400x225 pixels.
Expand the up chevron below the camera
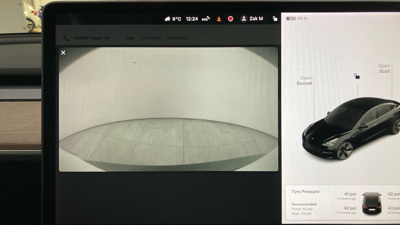point(169,216)
